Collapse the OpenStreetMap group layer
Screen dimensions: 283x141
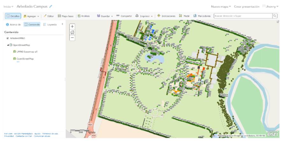click(8, 45)
